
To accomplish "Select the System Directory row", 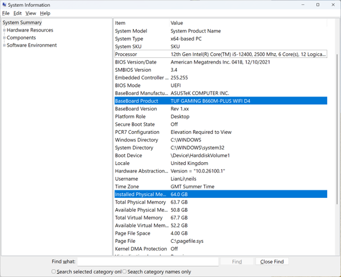I will pyautogui.click(x=221, y=148).
